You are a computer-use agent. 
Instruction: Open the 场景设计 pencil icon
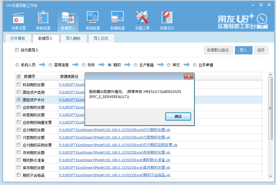(x=167, y=21)
